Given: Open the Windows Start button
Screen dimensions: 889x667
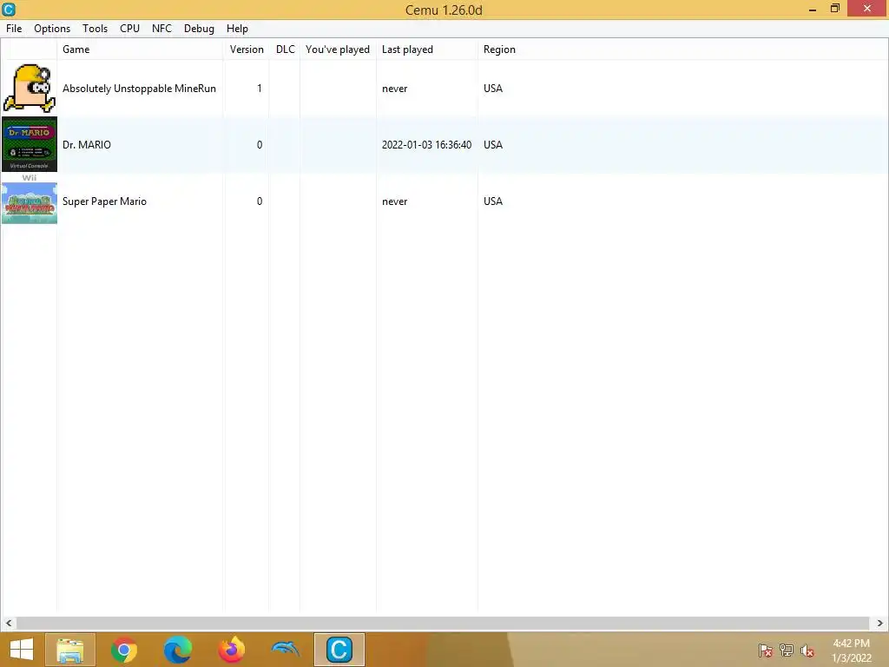Looking at the screenshot, I should pos(21,650).
